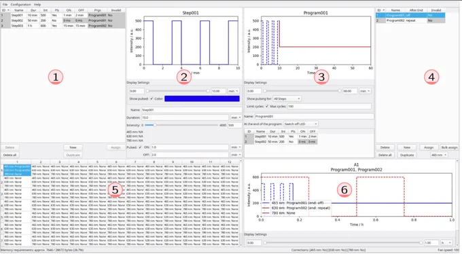
Task: Open the Switch off LED end-of-program dropdown
Action: pos(300,124)
